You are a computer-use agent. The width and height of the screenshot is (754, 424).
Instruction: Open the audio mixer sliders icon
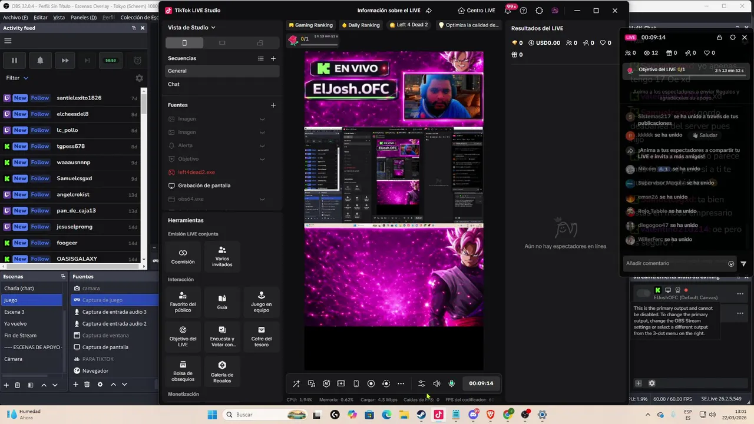click(422, 383)
